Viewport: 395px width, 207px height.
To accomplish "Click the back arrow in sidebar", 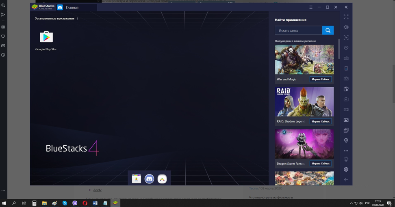I will [346, 179].
